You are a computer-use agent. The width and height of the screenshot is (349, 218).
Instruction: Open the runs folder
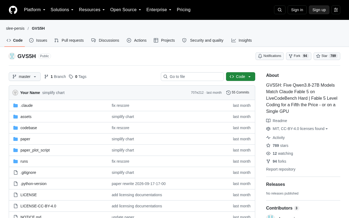[24, 161]
